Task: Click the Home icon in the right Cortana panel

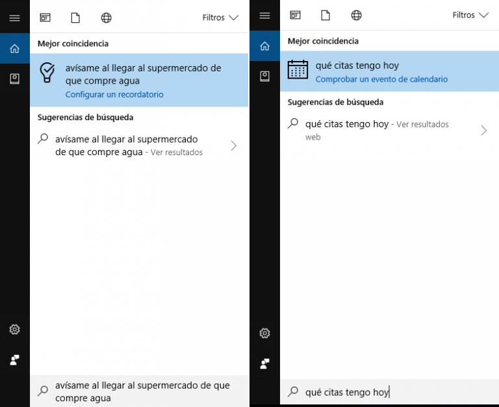Action: [264, 46]
